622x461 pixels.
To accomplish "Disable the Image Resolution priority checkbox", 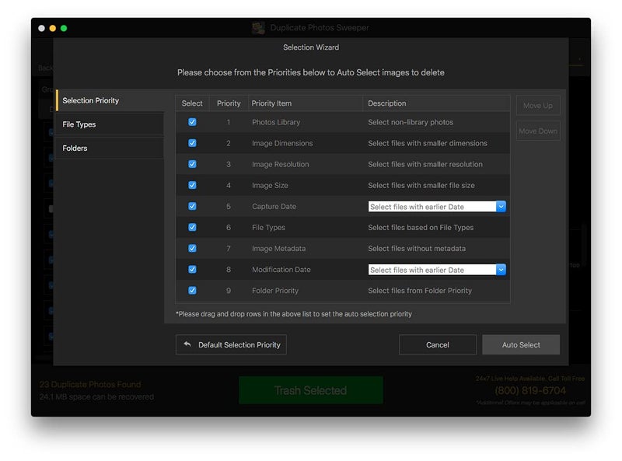I will click(192, 164).
